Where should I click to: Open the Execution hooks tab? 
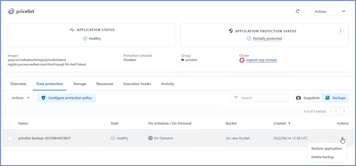pyautogui.click(x=137, y=84)
